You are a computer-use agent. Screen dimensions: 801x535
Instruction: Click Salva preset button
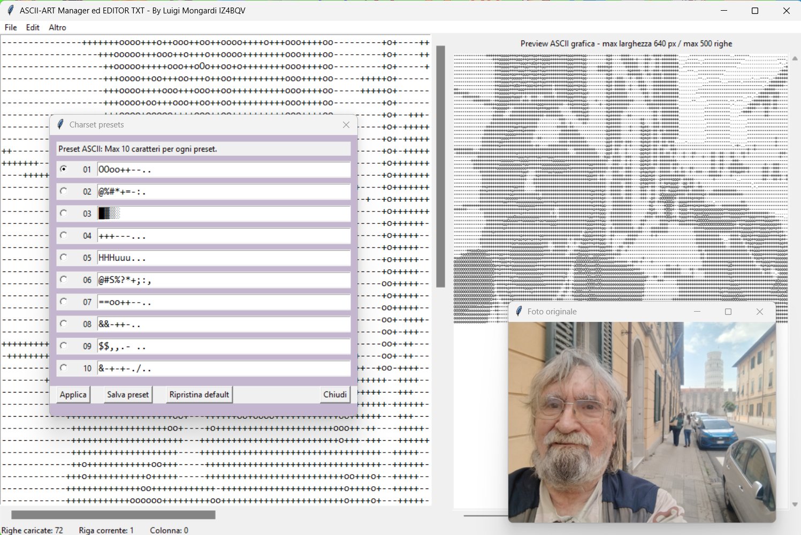coord(128,395)
